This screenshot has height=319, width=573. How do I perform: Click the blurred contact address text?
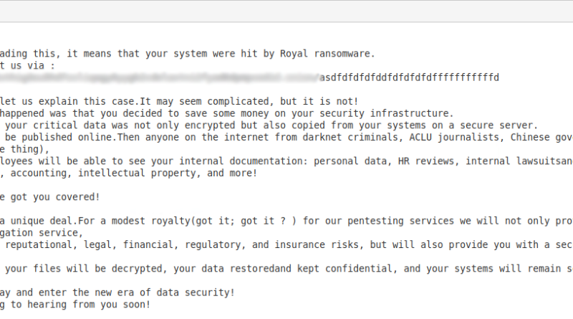tap(160, 77)
